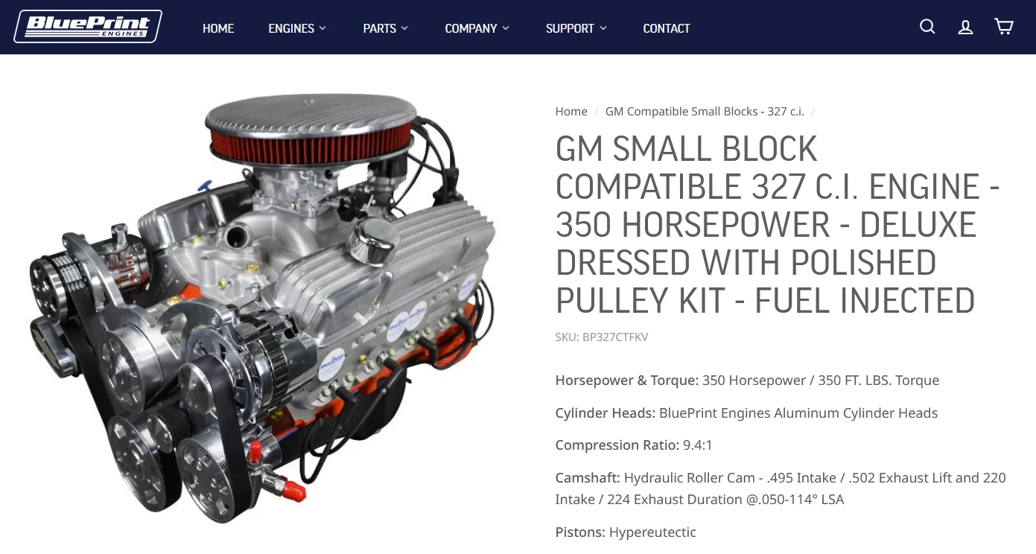Click the engine product photo
1036x554 pixels.
click(x=263, y=309)
